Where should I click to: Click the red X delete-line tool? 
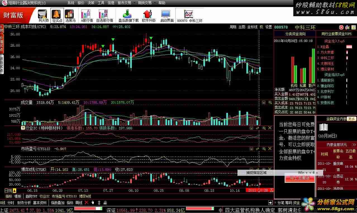tap(86, 202)
